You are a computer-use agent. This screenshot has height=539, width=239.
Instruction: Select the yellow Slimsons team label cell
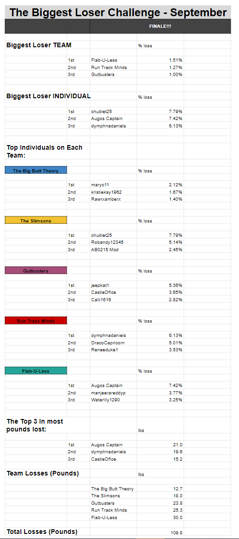pyautogui.click(x=36, y=221)
